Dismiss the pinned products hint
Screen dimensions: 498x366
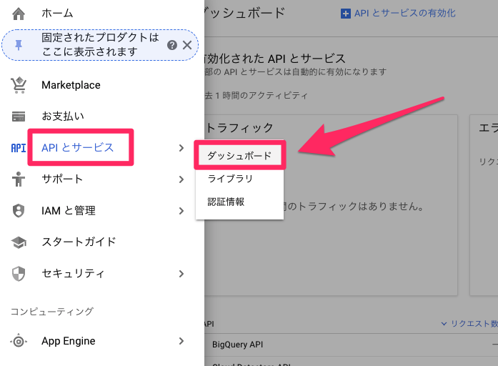[187, 45]
